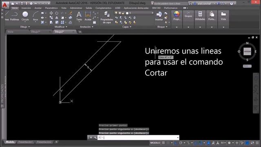Click the Grupos panel button

pyautogui.click(x=188, y=16)
